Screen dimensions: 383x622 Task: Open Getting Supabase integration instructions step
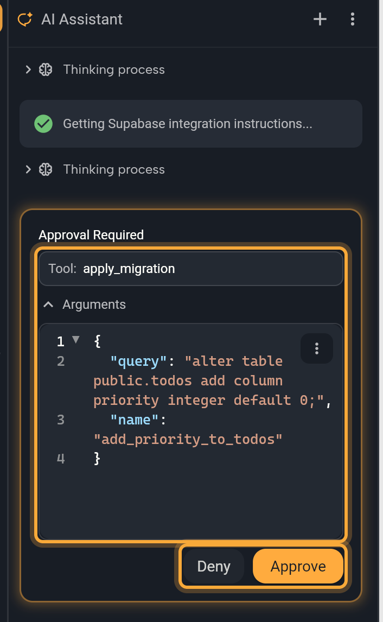[191, 124]
